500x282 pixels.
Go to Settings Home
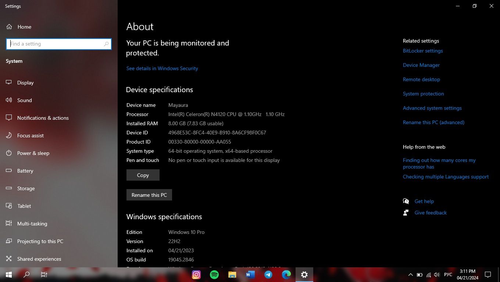point(19,27)
